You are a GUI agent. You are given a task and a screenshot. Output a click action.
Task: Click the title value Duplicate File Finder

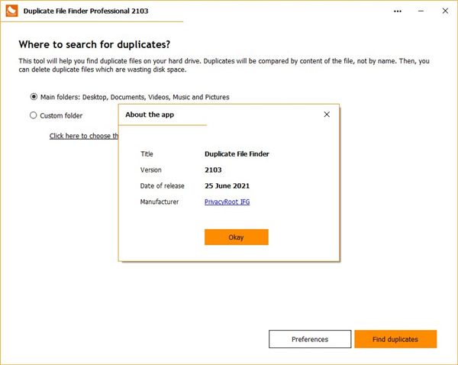click(237, 153)
